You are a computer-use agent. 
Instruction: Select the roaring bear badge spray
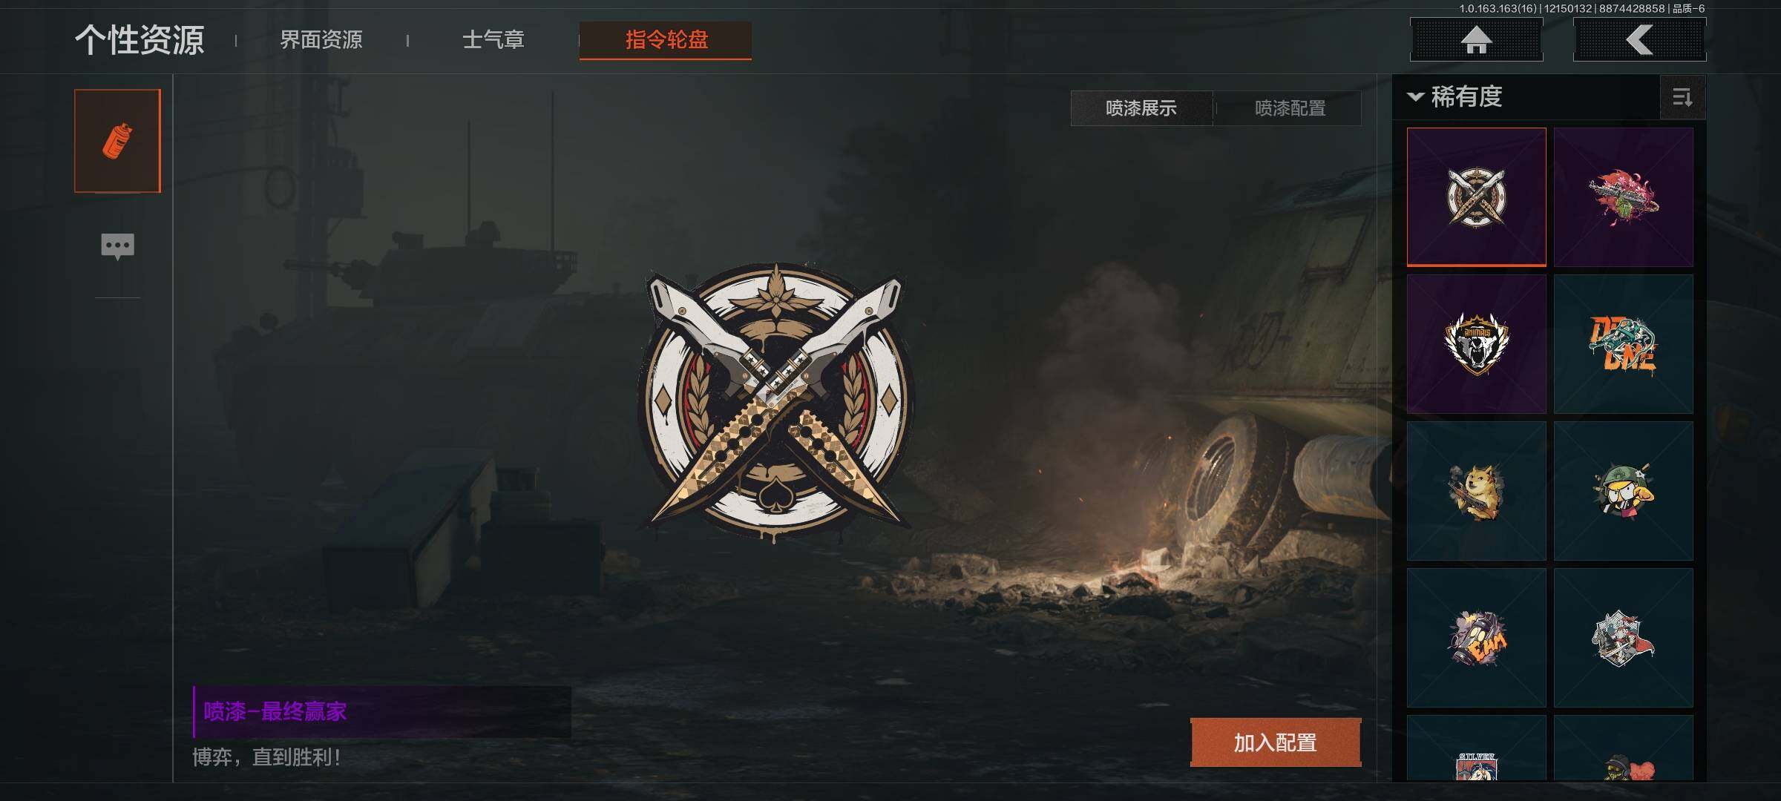1476,344
